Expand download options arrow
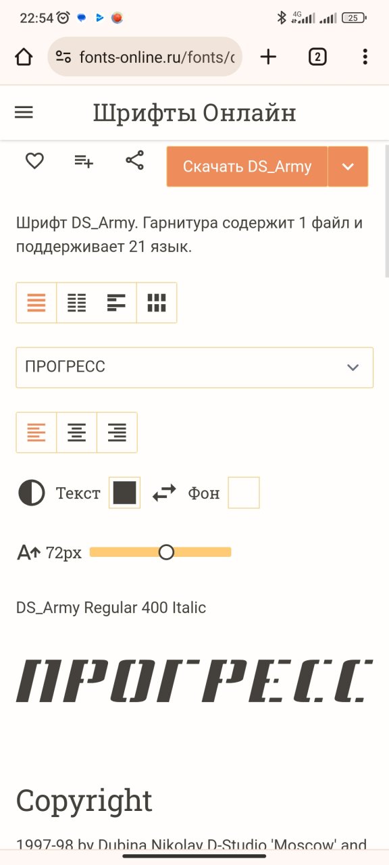This screenshot has height=865, width=389. pos(348,166)
